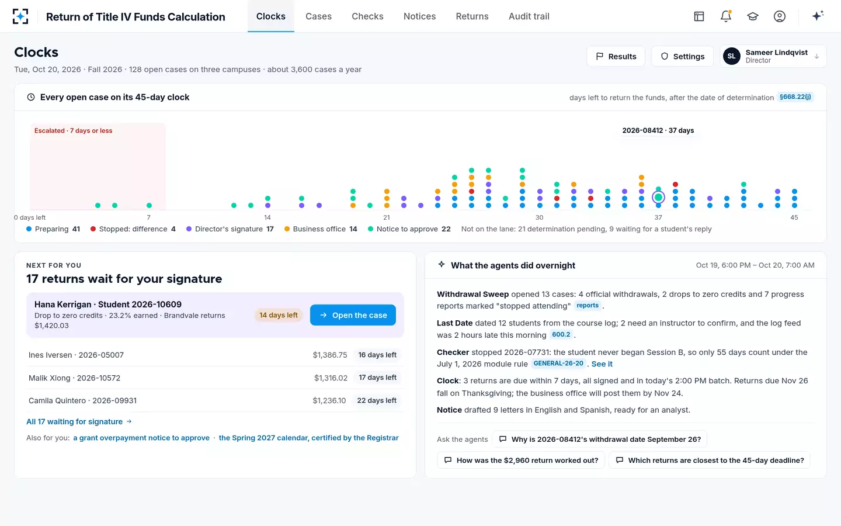841x526 pixels.
Task: Click the Preparing legend item
Action: (x=53, y=229)
